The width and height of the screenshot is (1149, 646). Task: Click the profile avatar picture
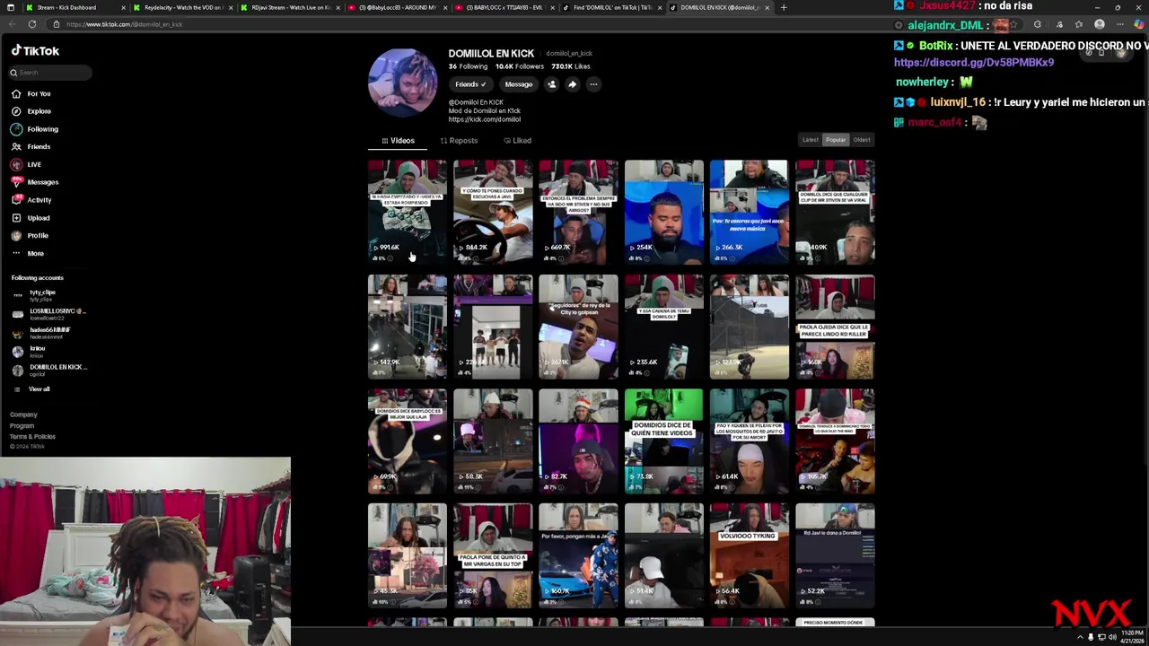[402, 83]
